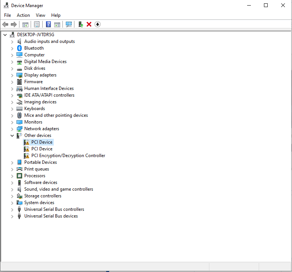
Task: Expand Sound, video and game controllers
Action: point(12,189)
